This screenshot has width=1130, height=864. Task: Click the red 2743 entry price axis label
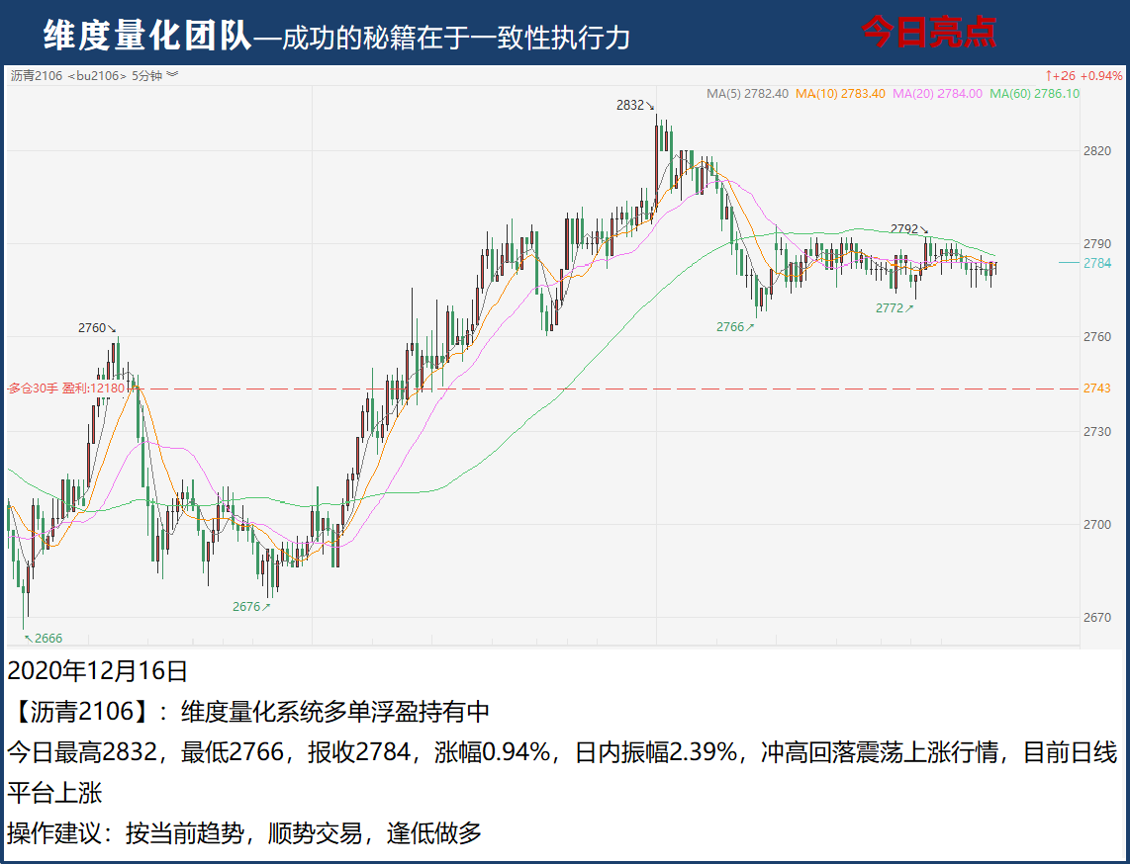pyautogui.click(x=1096, y=389)
